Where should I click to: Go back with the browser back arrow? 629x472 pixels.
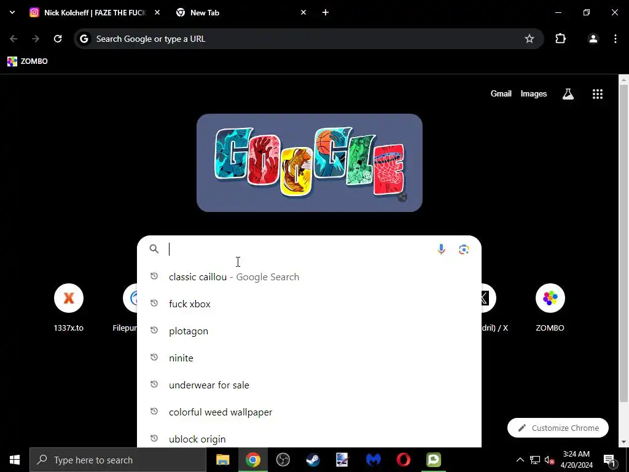point(14,39)
